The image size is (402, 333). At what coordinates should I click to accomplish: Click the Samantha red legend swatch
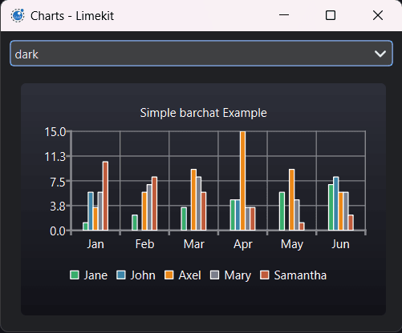click(265, 275)
